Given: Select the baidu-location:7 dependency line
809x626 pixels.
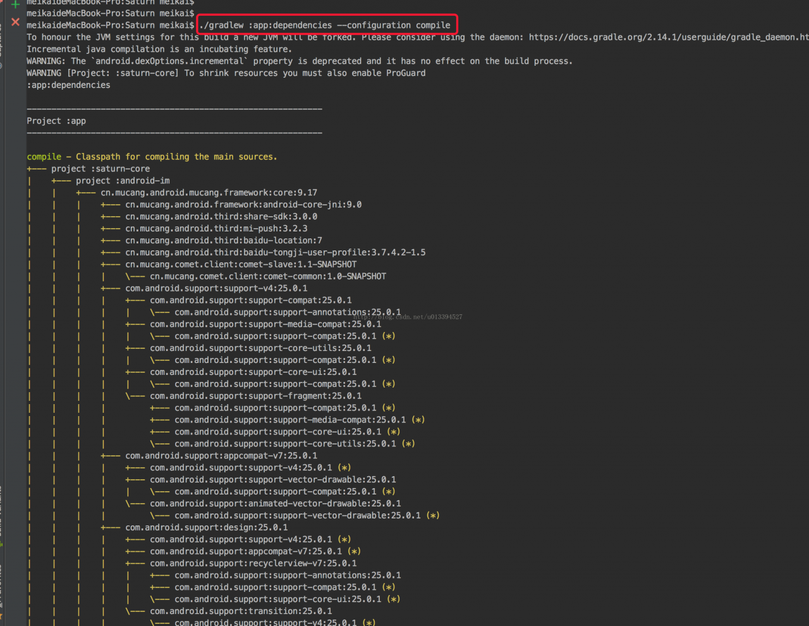Looking at the screenshot, I should [x=224, y=241].
